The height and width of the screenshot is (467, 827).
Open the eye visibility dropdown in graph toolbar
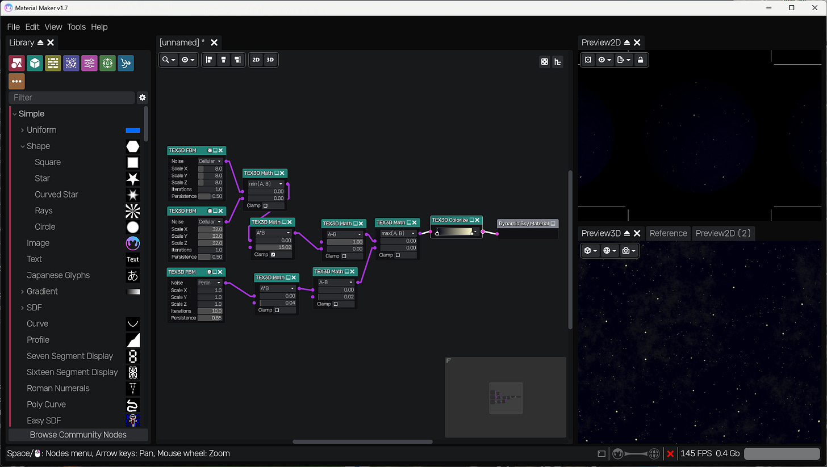188,60
